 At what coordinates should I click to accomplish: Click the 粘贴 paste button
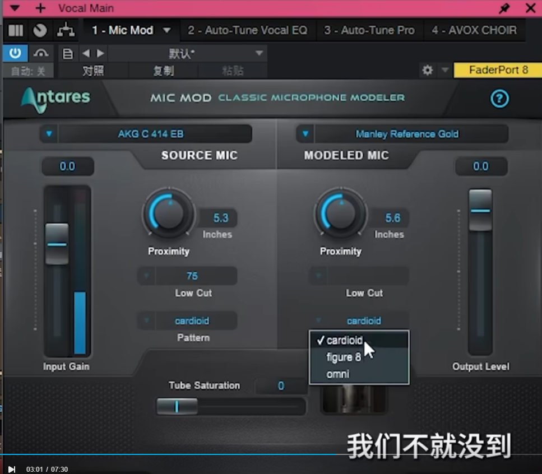[x=233, y=71]
